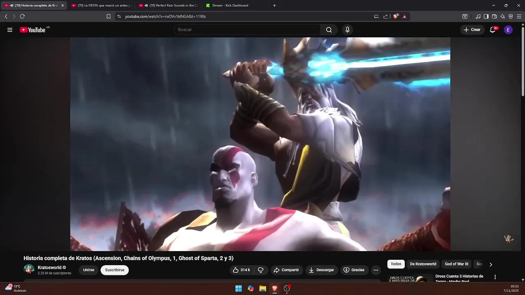Open Copilot from the taskbar
This screenshot has width=525, height=295.
coord(251,288)
